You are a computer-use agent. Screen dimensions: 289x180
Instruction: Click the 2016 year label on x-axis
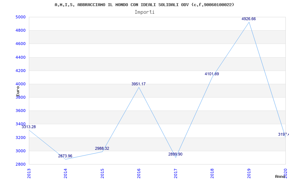pyautogui.click(x=139, y=174)
